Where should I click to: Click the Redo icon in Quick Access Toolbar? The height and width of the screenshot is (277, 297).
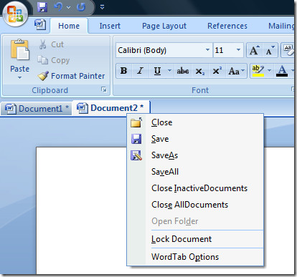tap(81, 7)
